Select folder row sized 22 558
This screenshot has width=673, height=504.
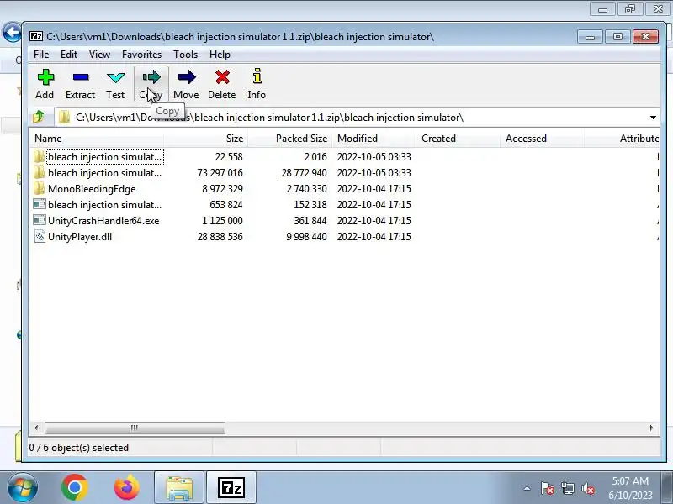pos(343,157)
